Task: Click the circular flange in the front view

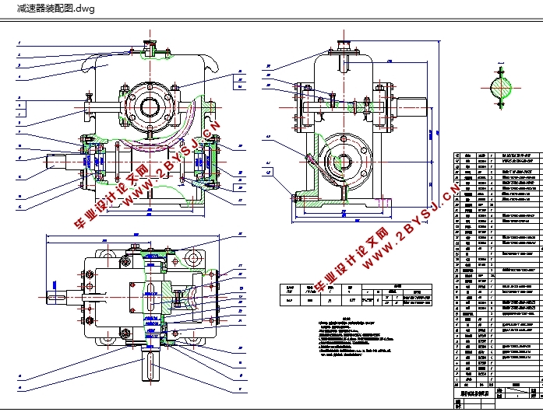Action: click(150, 107)
